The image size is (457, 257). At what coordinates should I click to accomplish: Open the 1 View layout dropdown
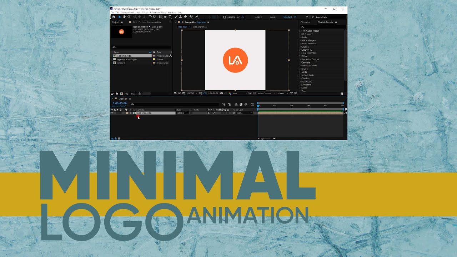pos(283,93)
